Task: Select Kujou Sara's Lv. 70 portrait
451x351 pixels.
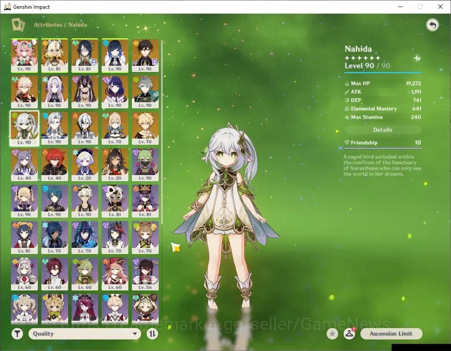Action: [115, 238]
